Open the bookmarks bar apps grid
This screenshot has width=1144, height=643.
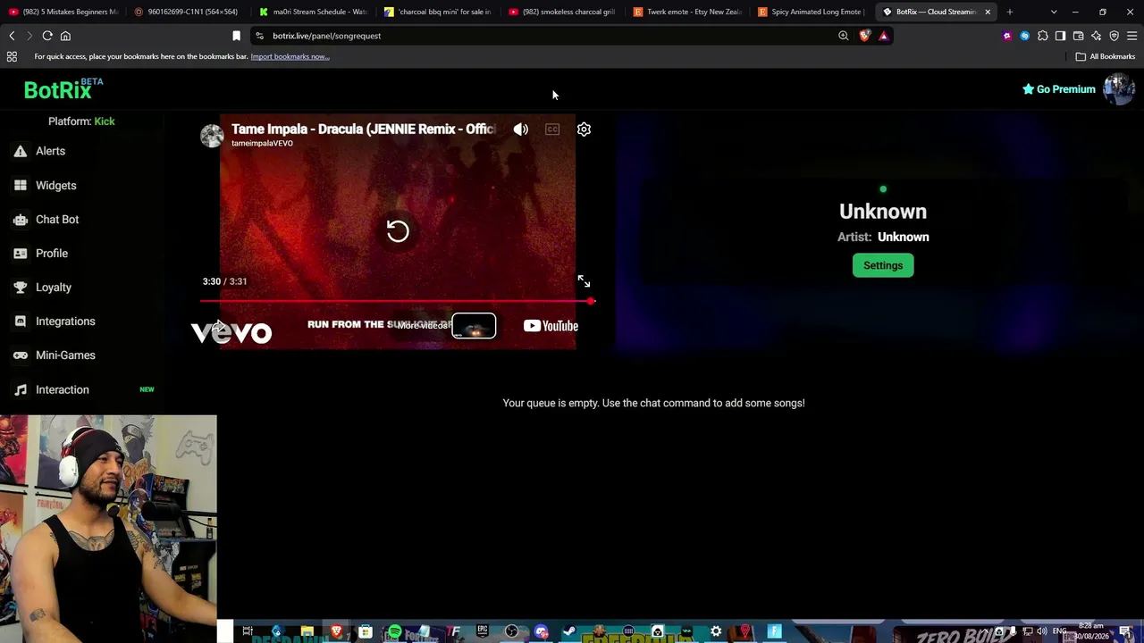coord(12,56)
